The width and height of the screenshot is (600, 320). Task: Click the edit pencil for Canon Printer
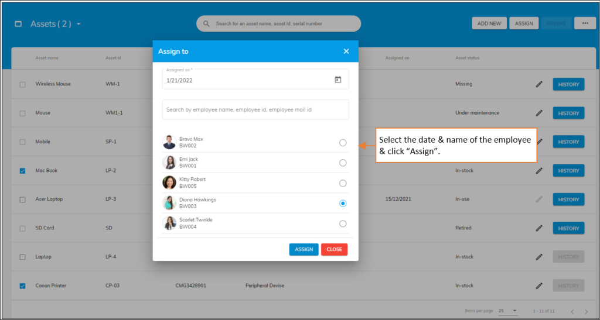coord(539,285)
